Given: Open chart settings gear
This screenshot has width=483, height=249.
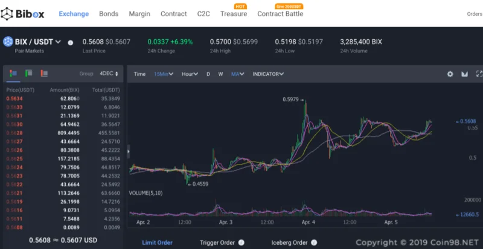Looking at the screenshot, I should (450, 74).
